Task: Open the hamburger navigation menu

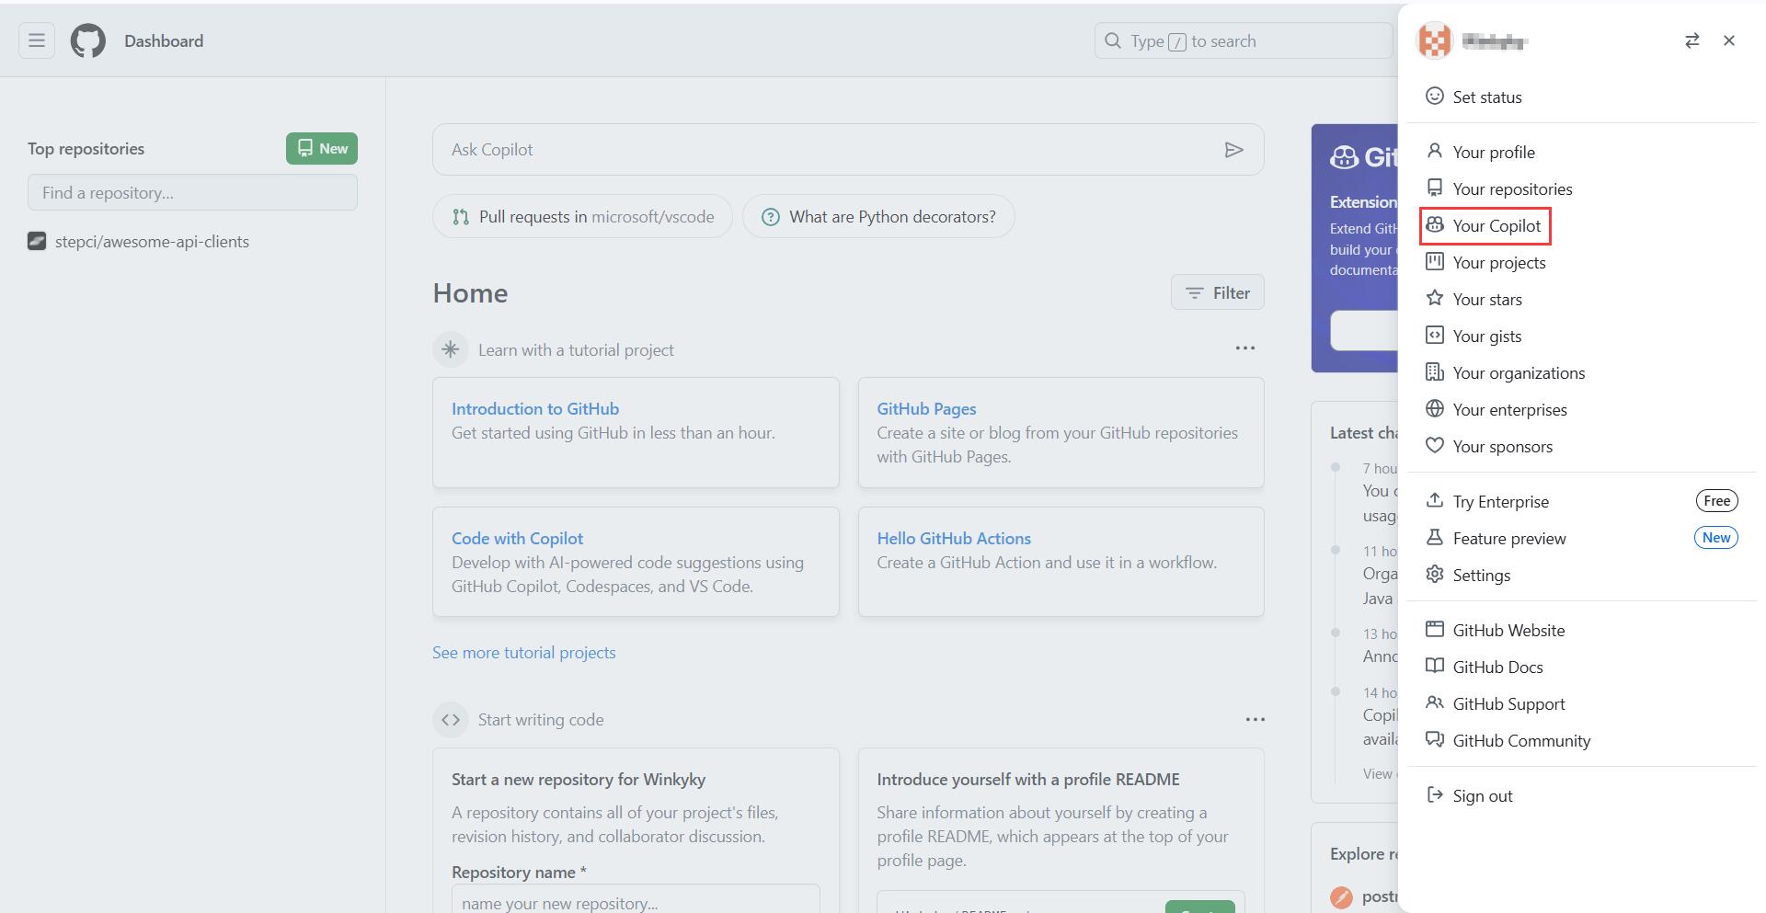Action: [37, 40]
